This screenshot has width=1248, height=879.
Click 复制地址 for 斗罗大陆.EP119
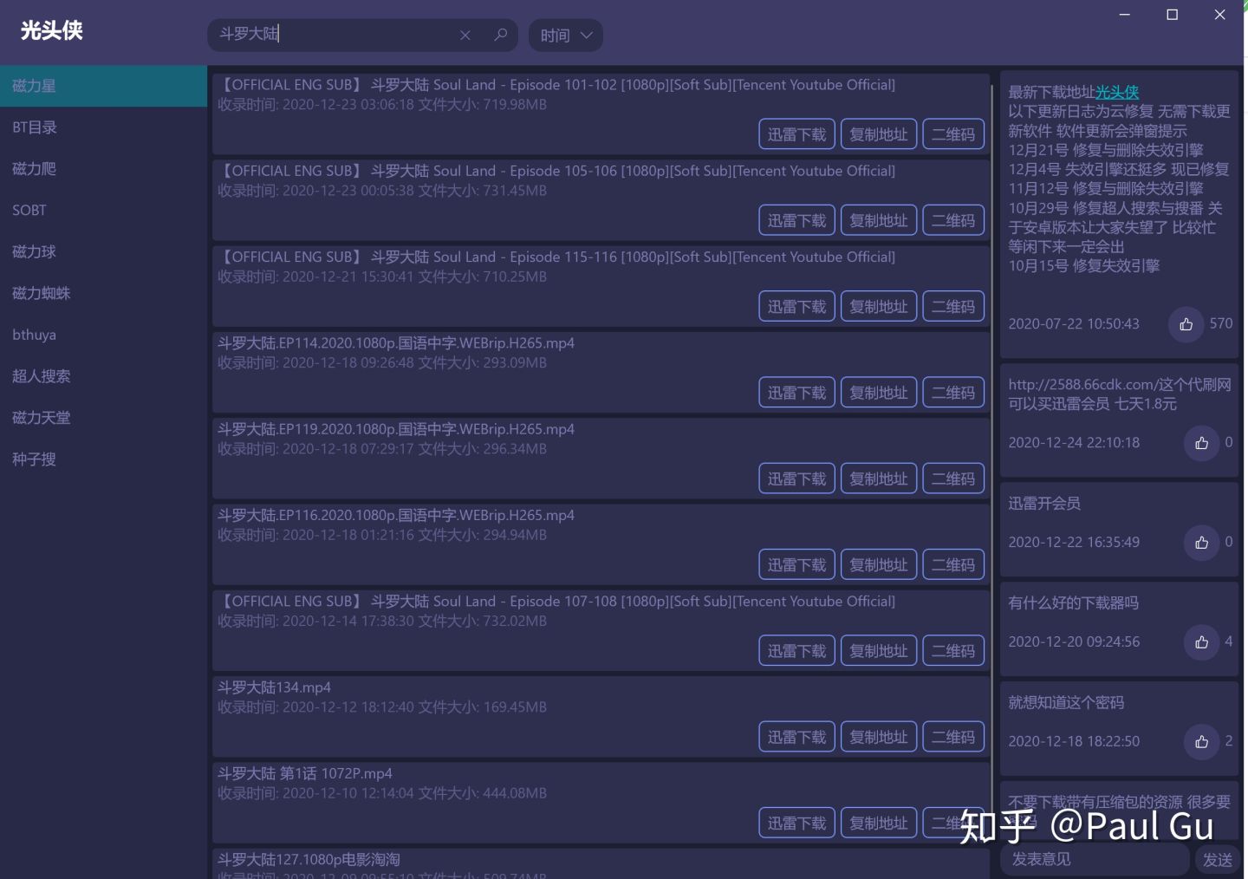pos(878,479)
